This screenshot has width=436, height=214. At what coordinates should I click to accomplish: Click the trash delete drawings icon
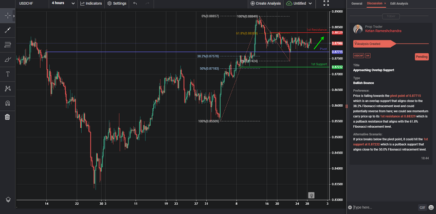coord(8,117)
